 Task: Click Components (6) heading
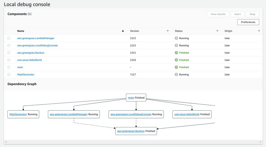coord(20,14)
